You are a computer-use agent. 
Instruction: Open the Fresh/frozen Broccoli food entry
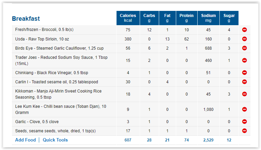[44, 30]
